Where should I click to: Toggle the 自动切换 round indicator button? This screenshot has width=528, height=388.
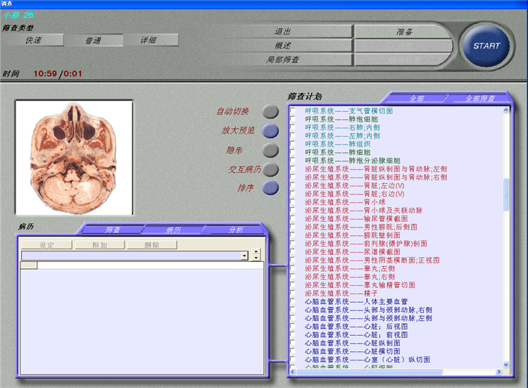point(270,111)
